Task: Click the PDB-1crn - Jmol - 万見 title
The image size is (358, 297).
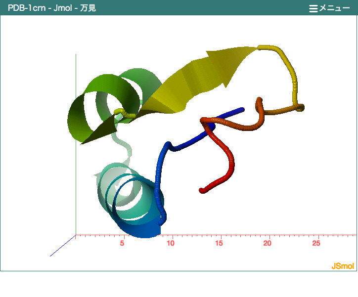Action: (x=52, y=8)
